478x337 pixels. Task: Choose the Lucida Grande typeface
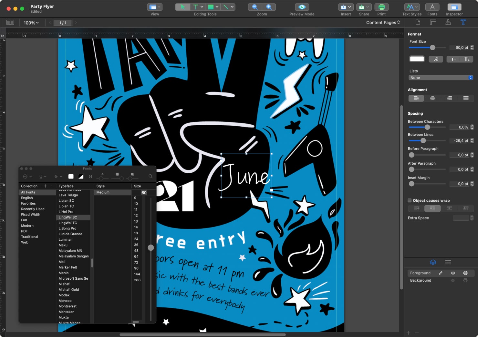coord(73,234)
